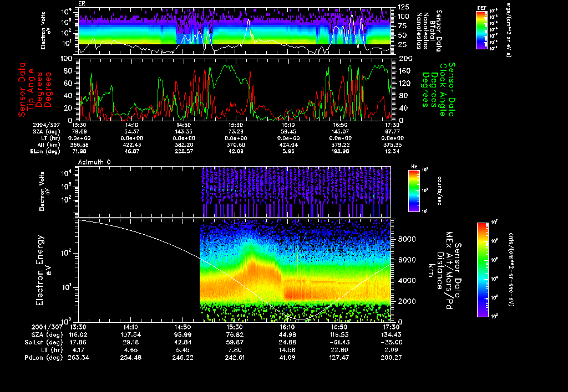Click the 'Electron Energy' y-axis label
568x392 pixels.
(x=40, y=271)
